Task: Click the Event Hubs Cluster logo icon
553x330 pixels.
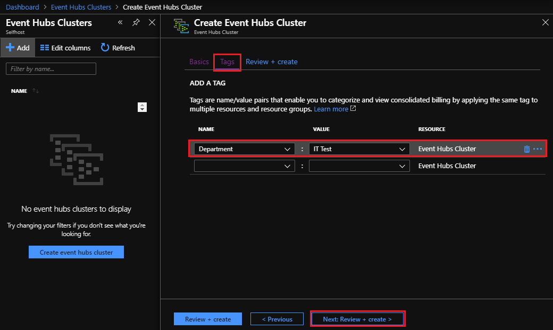Action: tap(181, 25)
